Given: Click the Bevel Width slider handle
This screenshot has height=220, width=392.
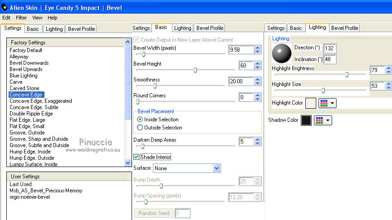Looking at the screenshot, I should pos(143,54).
